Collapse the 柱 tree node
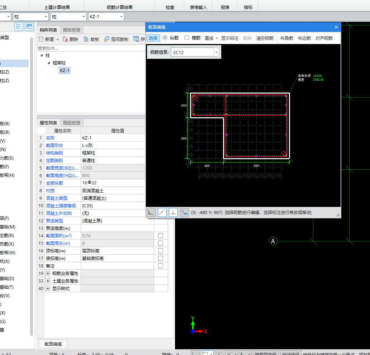Image resolution: width=370 pixels, height=355 pixels. [x=42, y=56]
